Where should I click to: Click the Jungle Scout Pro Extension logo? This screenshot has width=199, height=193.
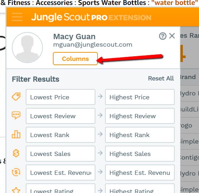(x=91, y=17)
